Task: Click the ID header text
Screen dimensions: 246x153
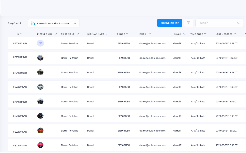Action: pyautogui.click(x=18, y=34)
